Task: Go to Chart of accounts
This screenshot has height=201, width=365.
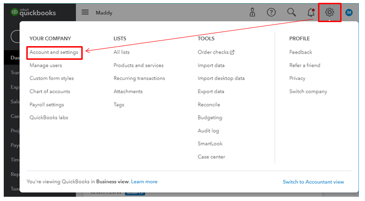Action: pos(50,91)
